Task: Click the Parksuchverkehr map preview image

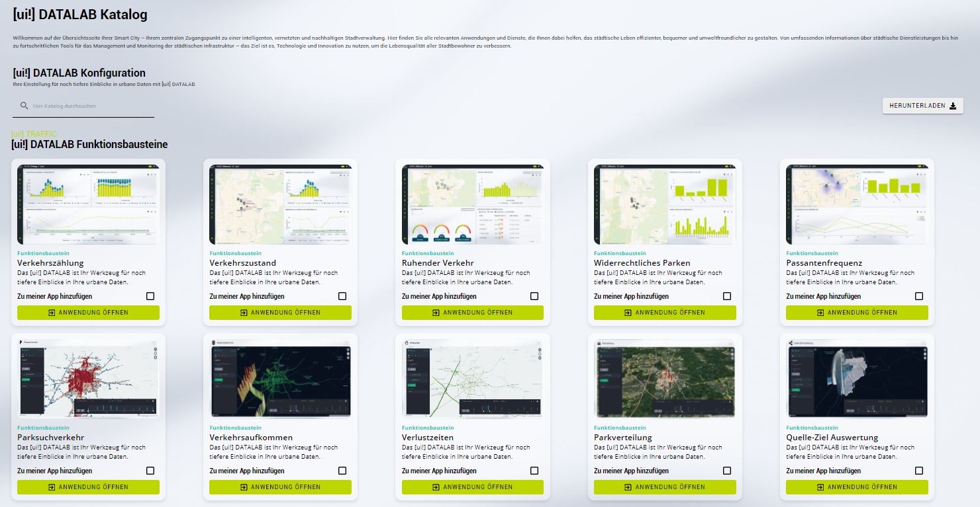Action: [88, 379]
